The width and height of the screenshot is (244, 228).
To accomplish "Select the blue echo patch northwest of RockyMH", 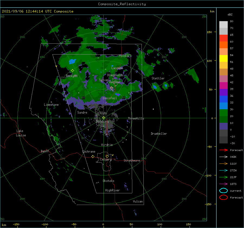I will tap(72, 62).
